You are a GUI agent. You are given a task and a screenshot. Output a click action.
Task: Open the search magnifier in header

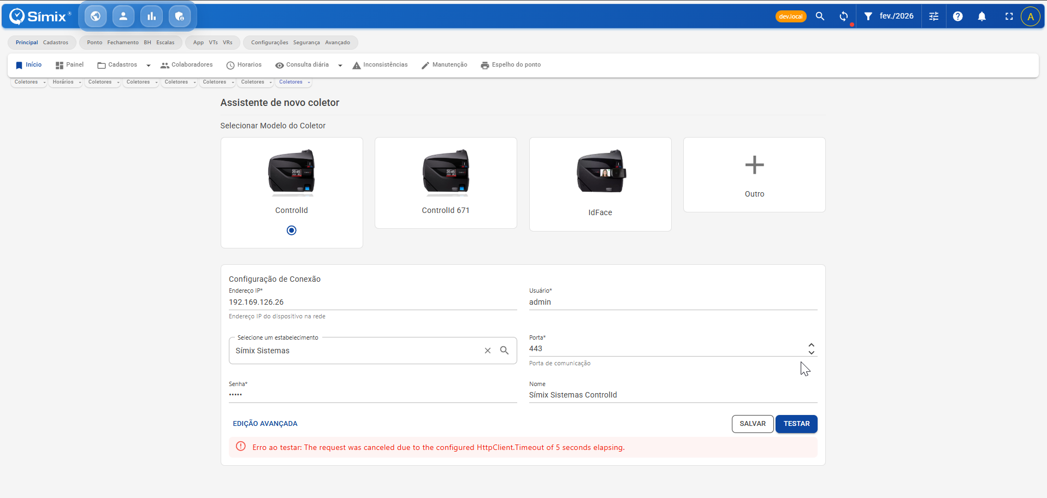(820, 16)
